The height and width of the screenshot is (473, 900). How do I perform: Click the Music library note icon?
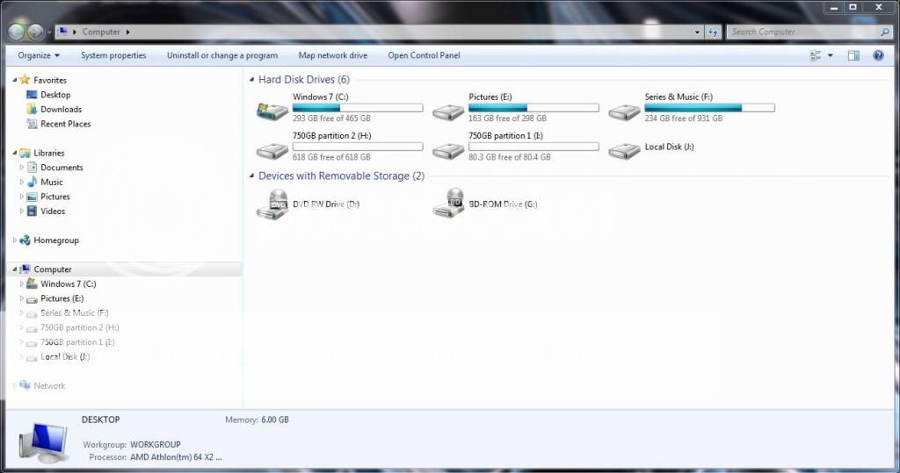(33, 182)
